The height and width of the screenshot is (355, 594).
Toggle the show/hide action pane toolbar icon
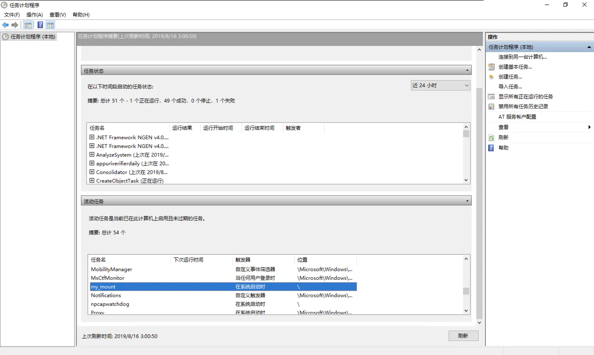coord(50,25)
